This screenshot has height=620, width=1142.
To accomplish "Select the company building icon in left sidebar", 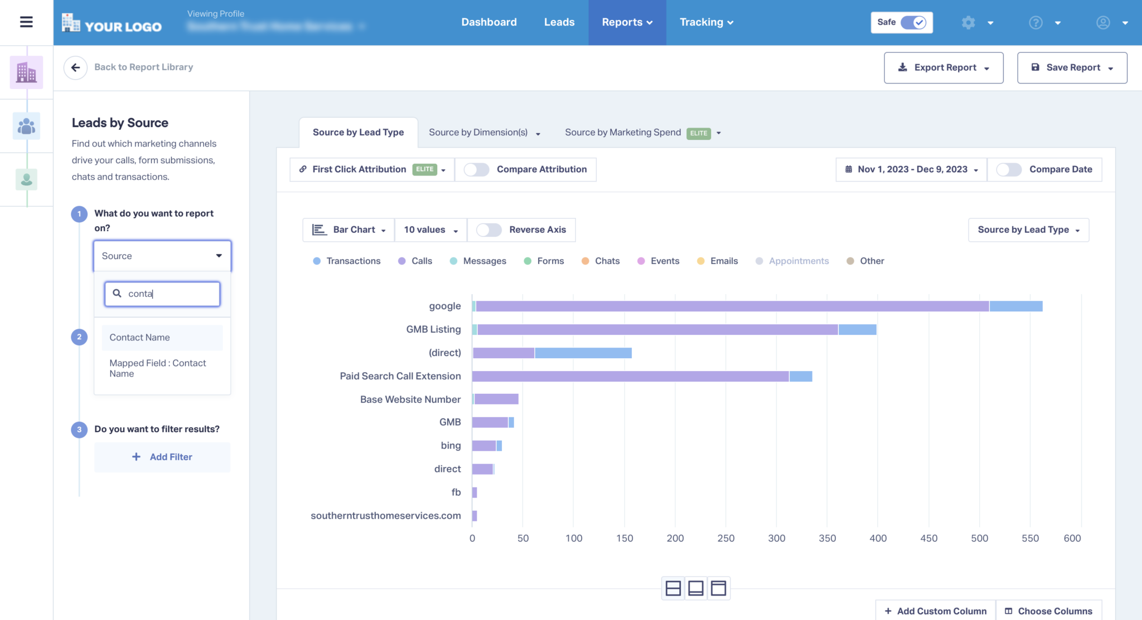I will point(26,71).
